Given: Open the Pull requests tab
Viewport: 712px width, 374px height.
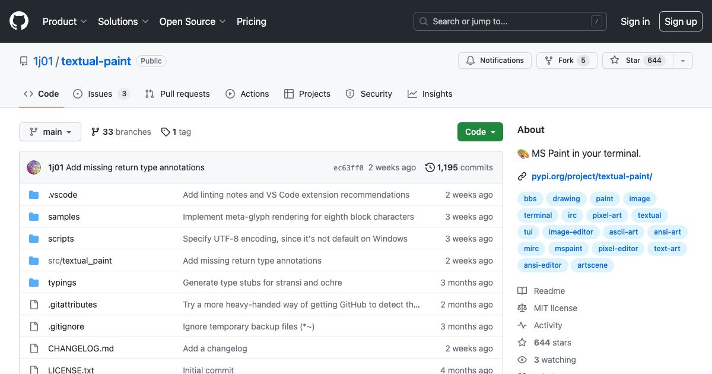Looking at the screenshot, I should [177, 93].
